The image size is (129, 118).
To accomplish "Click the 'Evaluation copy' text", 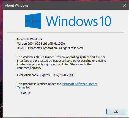I will (x=28, y=75).
